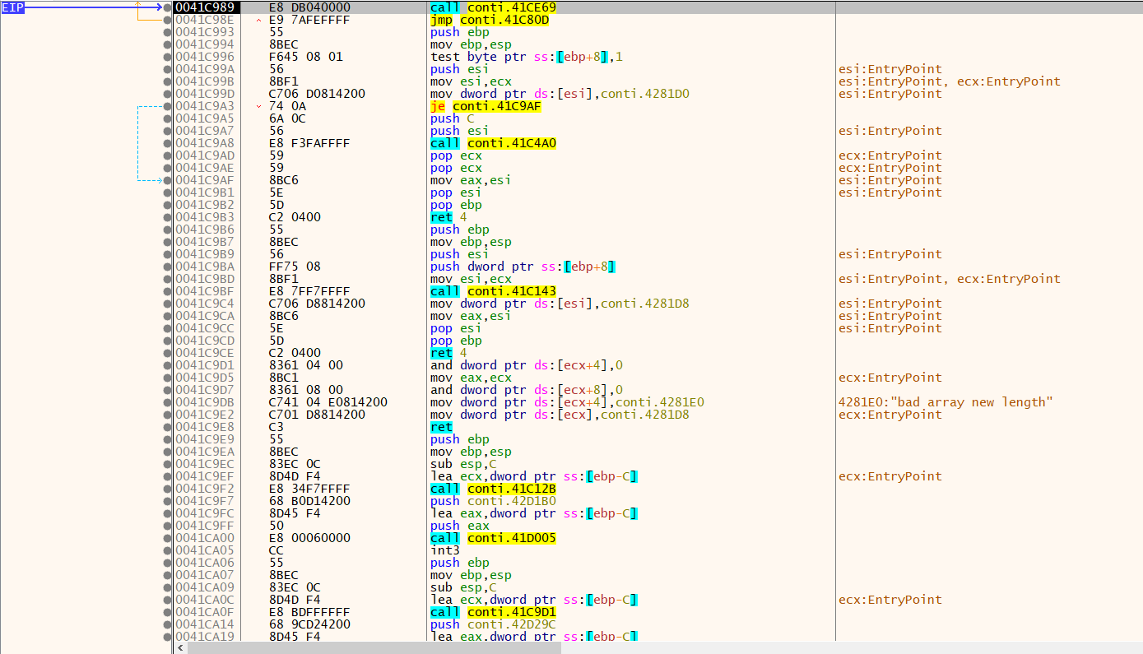This screenshot has height=654, width=1143.
Task: Click comment esi:EntryPoint, ecx:EntryPoint at 0041C99B
Action: [x=950, y=81]
